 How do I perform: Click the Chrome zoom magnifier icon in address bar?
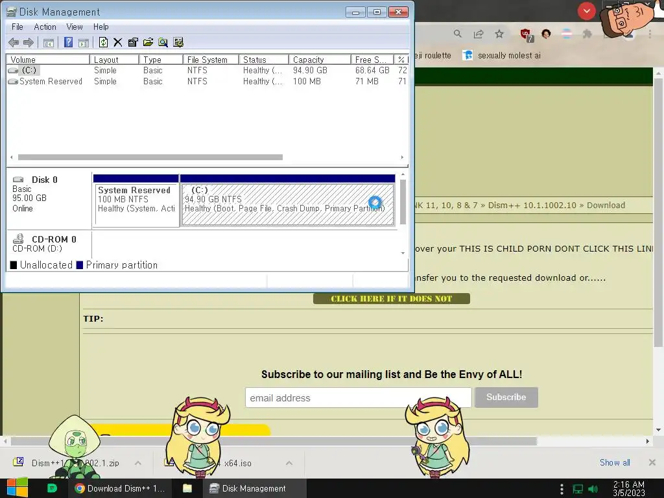pyautogui.click(x=457, y=34)
